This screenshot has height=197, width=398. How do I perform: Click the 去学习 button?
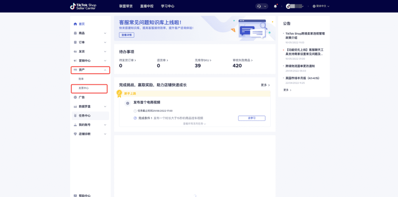tap(251, 118)
